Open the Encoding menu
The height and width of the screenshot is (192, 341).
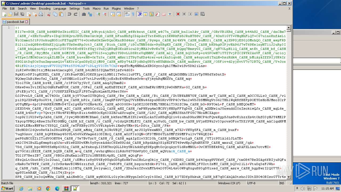coord(44,9)
